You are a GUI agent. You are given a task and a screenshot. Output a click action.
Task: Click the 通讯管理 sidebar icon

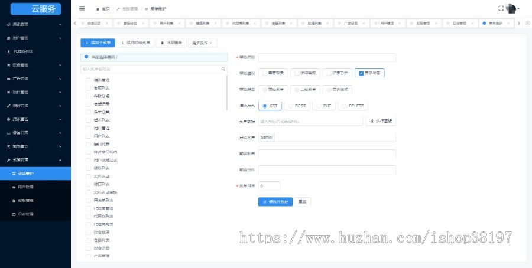pos(8,24)
